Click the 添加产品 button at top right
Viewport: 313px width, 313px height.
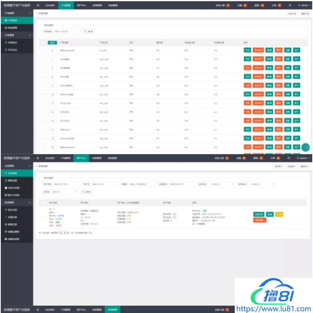tap(292, 13)
